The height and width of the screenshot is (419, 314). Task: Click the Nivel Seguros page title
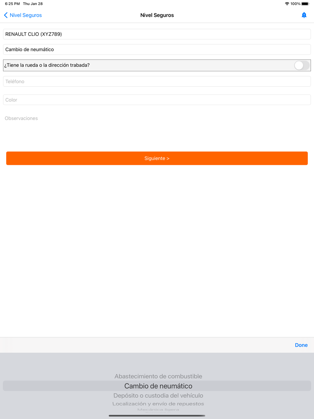click(x=157, y=15)
